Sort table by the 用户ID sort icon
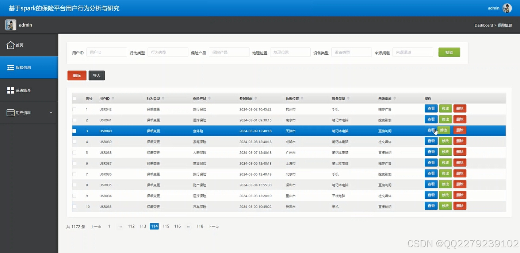 [x=114, y=98]
